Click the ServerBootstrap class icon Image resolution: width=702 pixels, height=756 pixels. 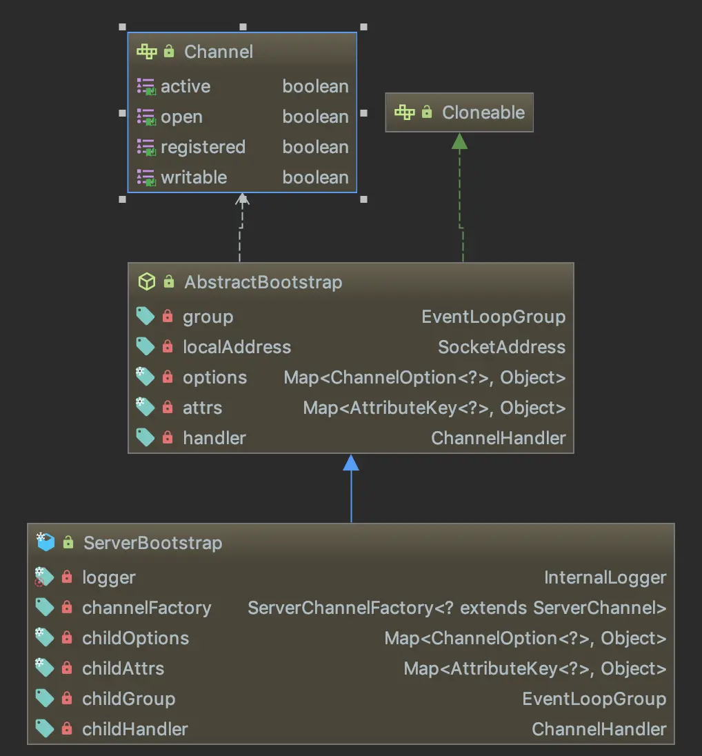pyautogui.click(x=46, y=542)
